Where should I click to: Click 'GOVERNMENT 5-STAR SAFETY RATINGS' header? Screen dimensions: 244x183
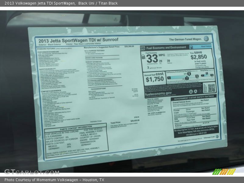(194, 98)
